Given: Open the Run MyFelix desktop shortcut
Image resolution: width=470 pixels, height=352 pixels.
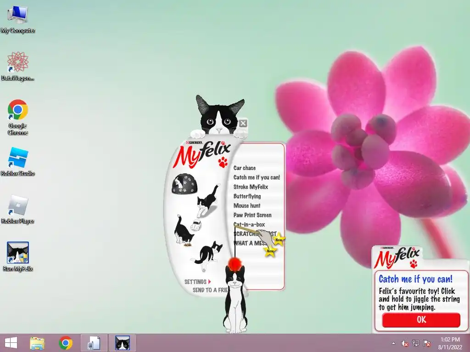Looking at the screenshot, I should [18, 257].
